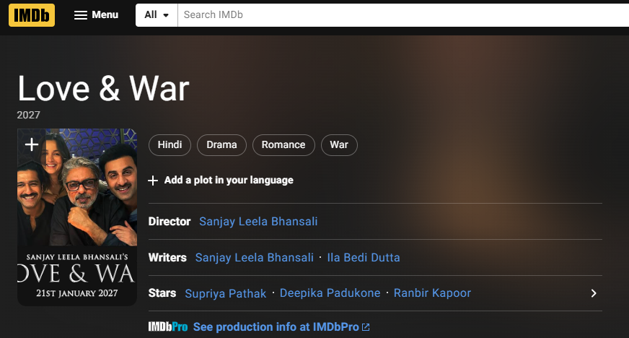Click Add a plot in your language
The height and width of the screenshot is (338, 629).
coord(221,181)
